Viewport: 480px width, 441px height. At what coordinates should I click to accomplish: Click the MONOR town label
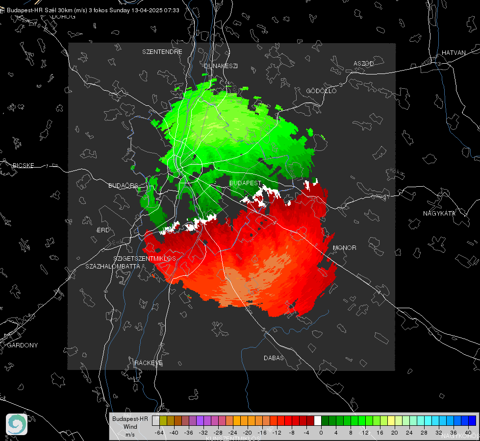[x=344, y=247]
